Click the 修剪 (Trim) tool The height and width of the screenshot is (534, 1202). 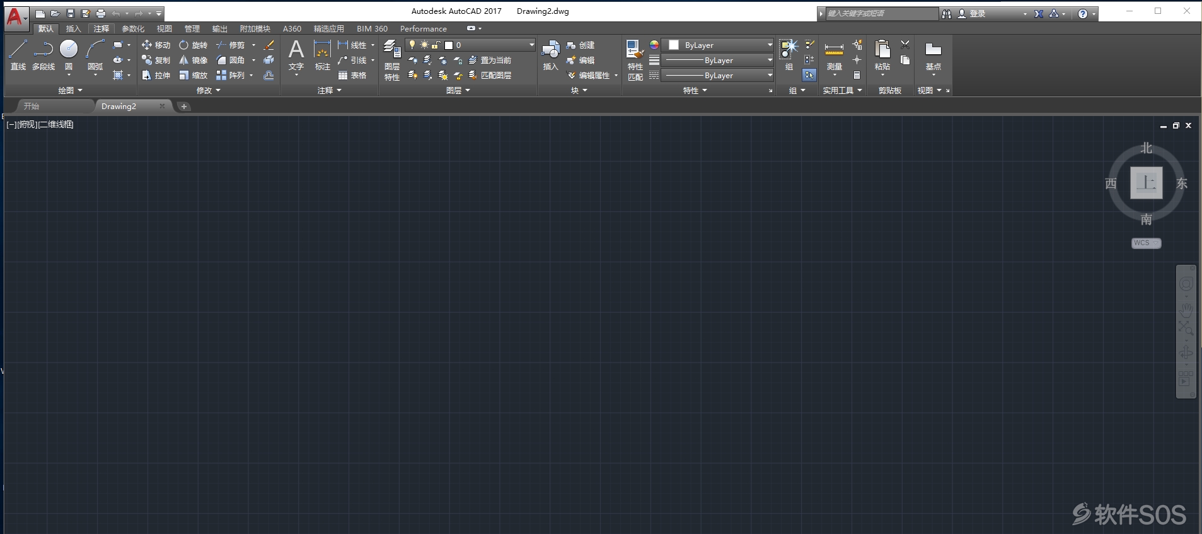tap(231, 45)
